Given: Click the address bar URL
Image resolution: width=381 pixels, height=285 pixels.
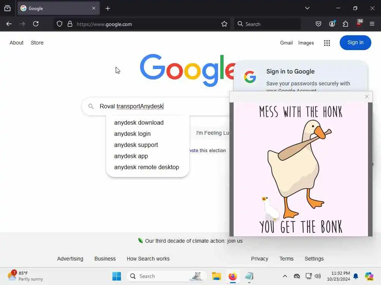Looking at the screenshot, I should click(x=104, y=24).
